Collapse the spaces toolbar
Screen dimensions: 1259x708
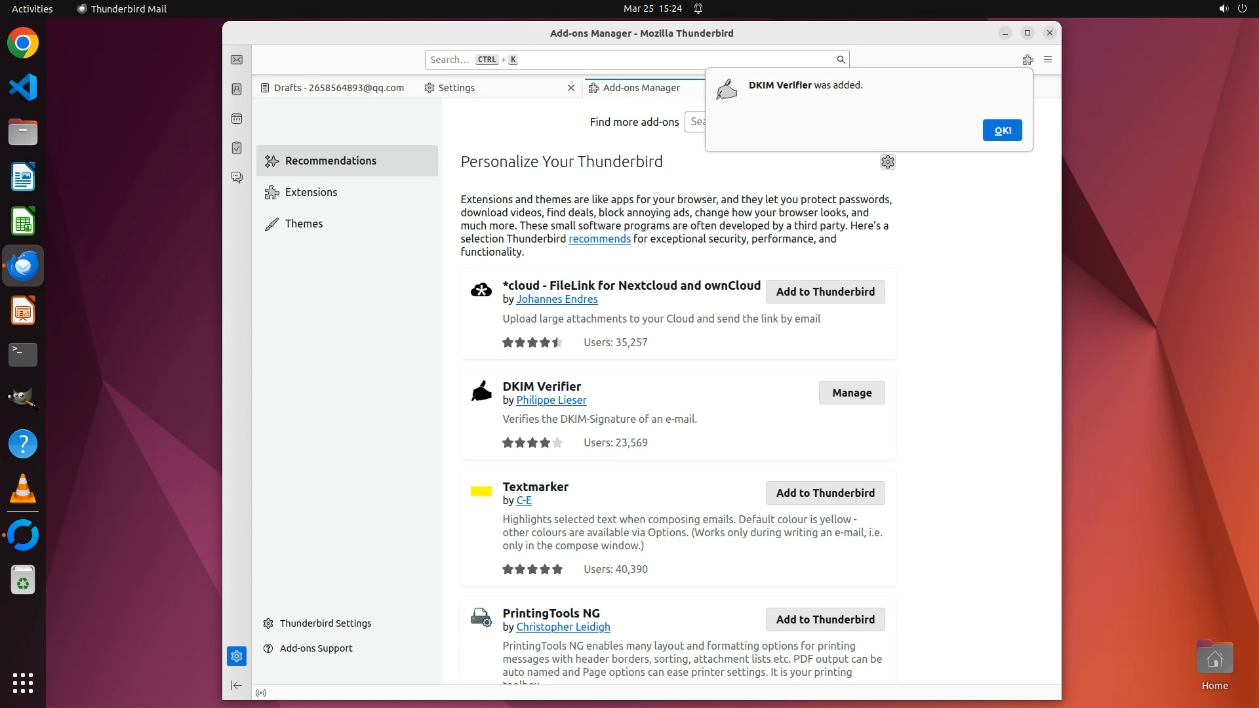237,686
